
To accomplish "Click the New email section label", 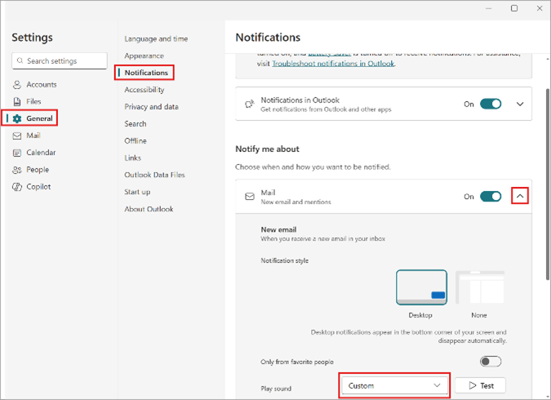I will coord(278,229).
